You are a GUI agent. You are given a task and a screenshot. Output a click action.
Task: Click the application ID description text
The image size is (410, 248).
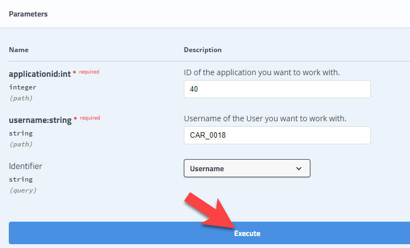(x=262, y=72)
